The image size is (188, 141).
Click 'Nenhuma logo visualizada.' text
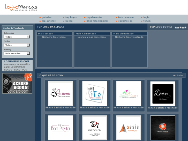[x=129, y=37]
